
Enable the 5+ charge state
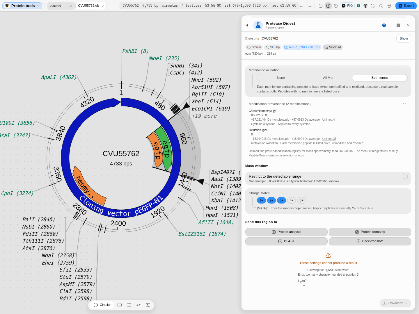pyautogui.click(x=302, y=200)
